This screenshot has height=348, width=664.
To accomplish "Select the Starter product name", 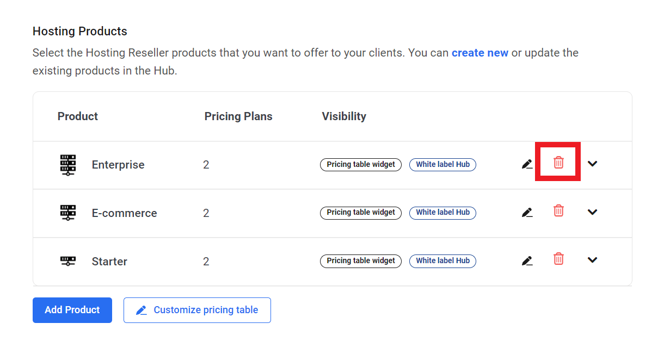I will pos(109,262).
